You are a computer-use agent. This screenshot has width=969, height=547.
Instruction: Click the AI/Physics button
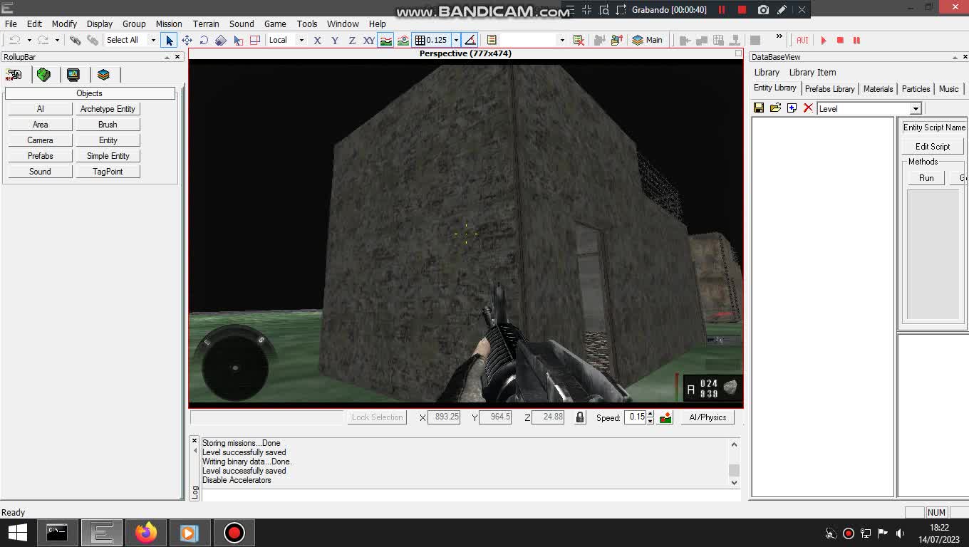[x=708, y=417]
